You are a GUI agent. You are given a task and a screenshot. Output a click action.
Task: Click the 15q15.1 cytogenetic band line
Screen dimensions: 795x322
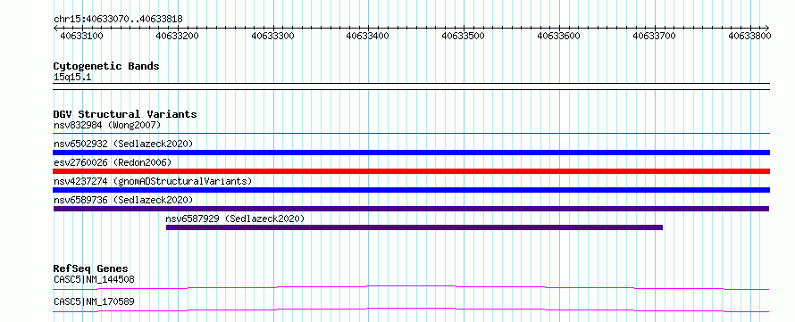click(x=411, y=86)
